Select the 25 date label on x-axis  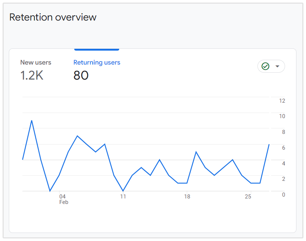tap(248, 197)
